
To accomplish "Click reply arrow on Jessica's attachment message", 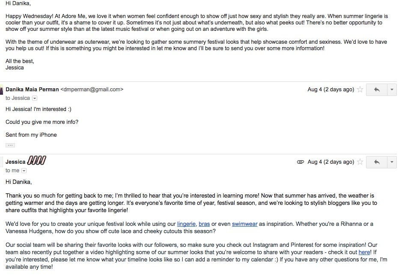I will coord(377,162).
